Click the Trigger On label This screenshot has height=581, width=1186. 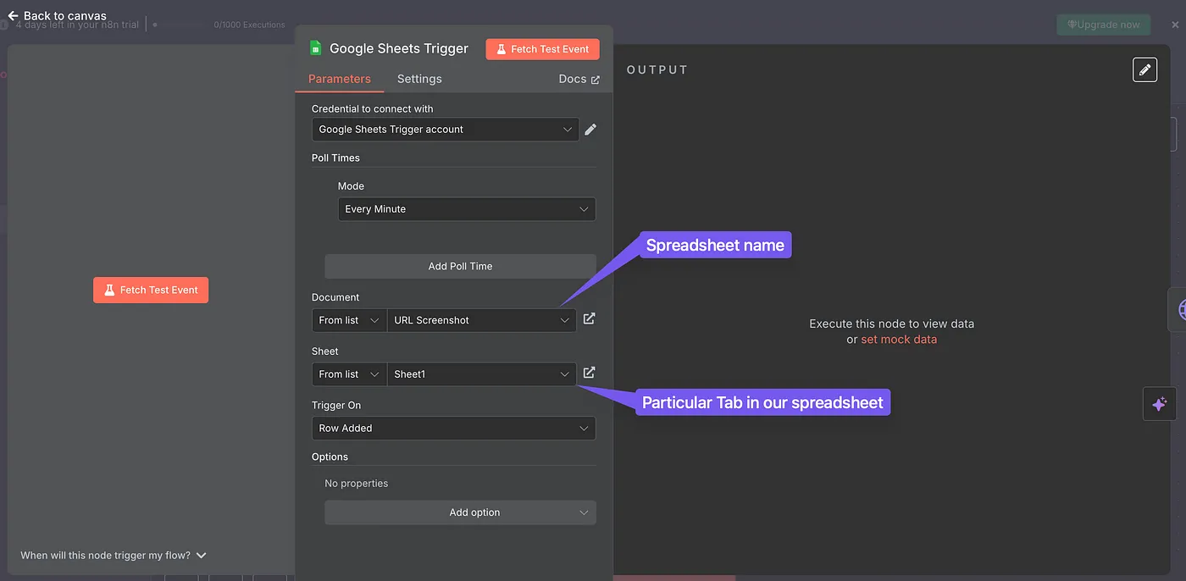tap(336, 406)
